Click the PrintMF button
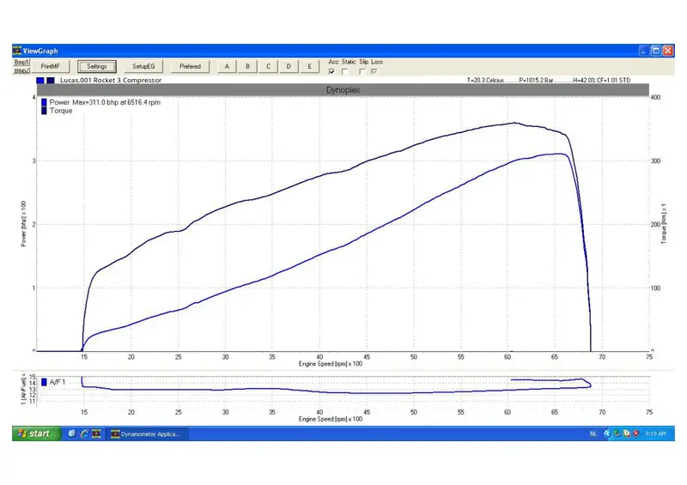687x485 pixels. (51, 66)
